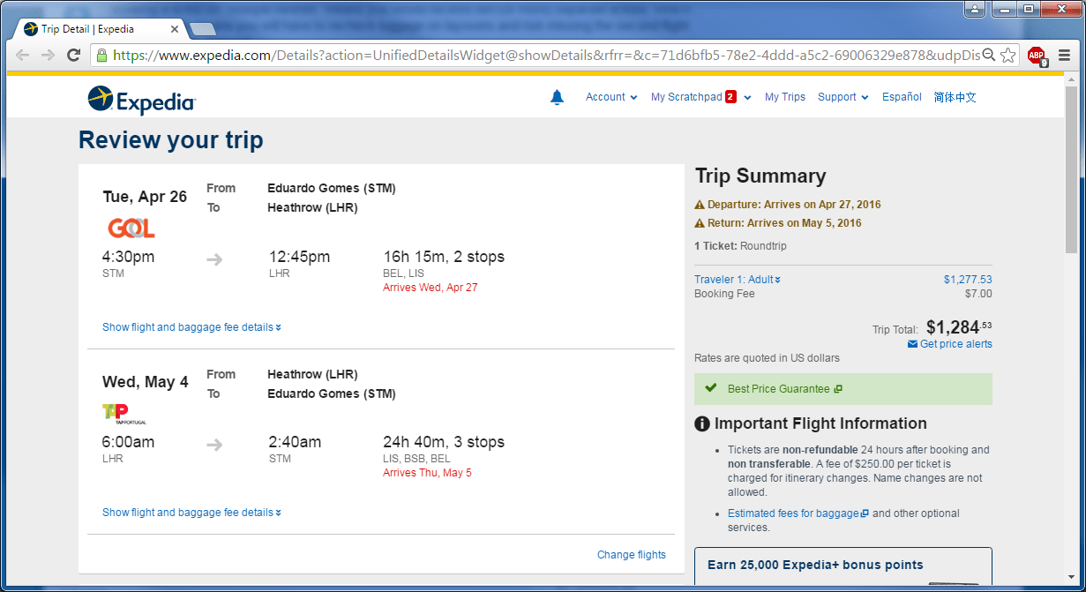Click the AdBlock Plus extension icon
1086x592 pixels.
1036,55
